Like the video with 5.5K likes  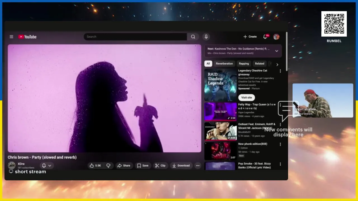point(95,166)
